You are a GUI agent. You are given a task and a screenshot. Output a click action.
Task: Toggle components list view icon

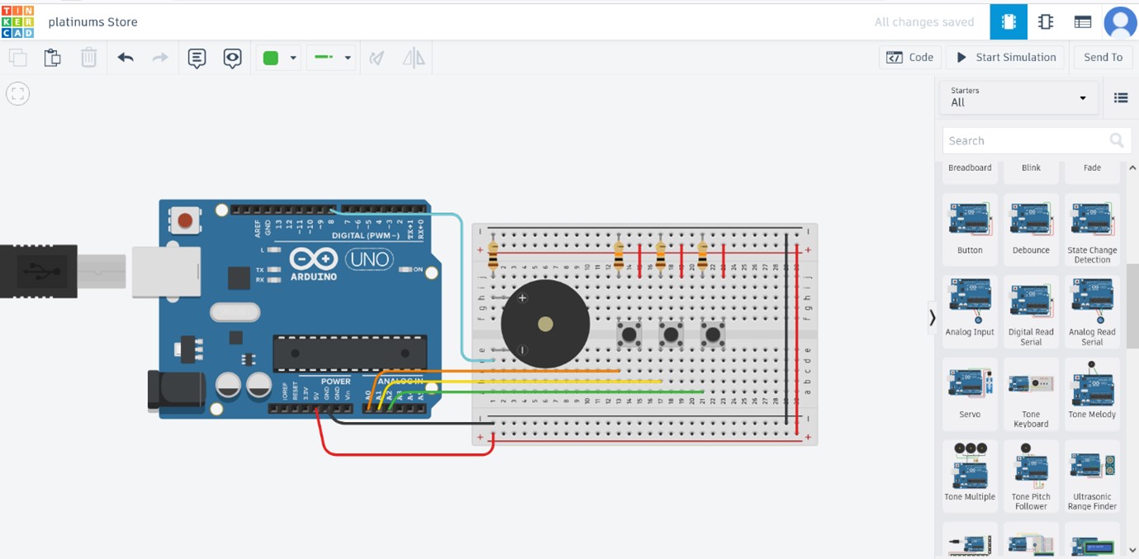1121,98
